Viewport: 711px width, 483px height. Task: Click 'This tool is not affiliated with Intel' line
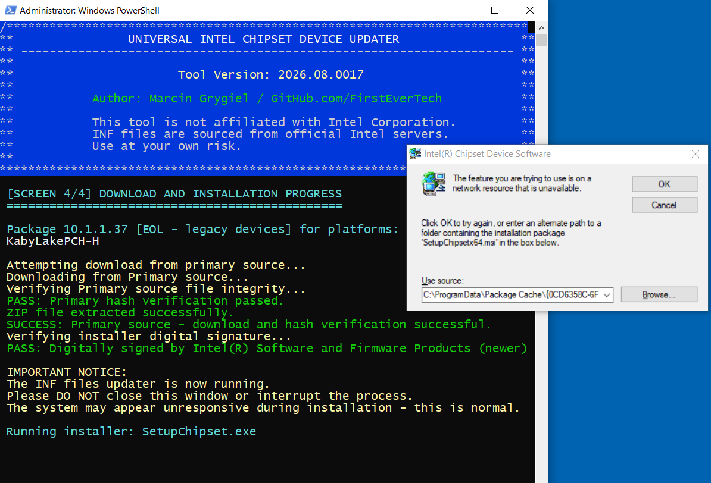tap(274, 123)
